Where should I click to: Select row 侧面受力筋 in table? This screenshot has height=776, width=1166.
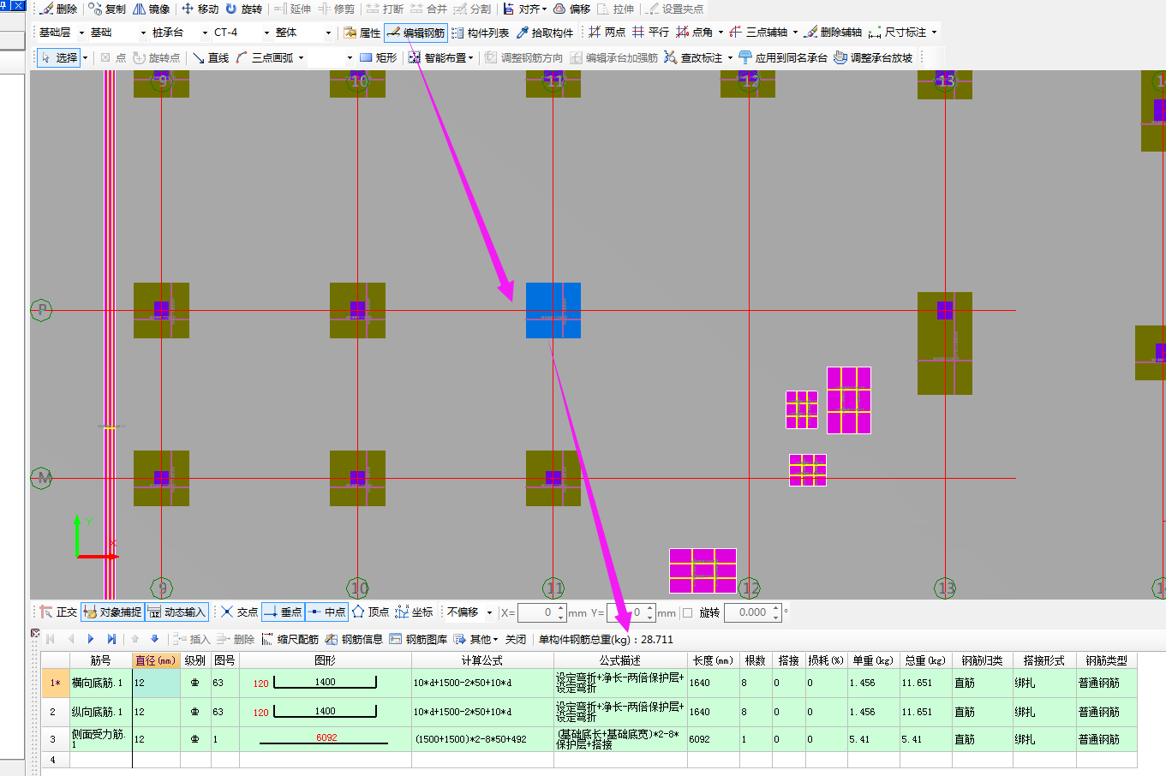(589, 739)
